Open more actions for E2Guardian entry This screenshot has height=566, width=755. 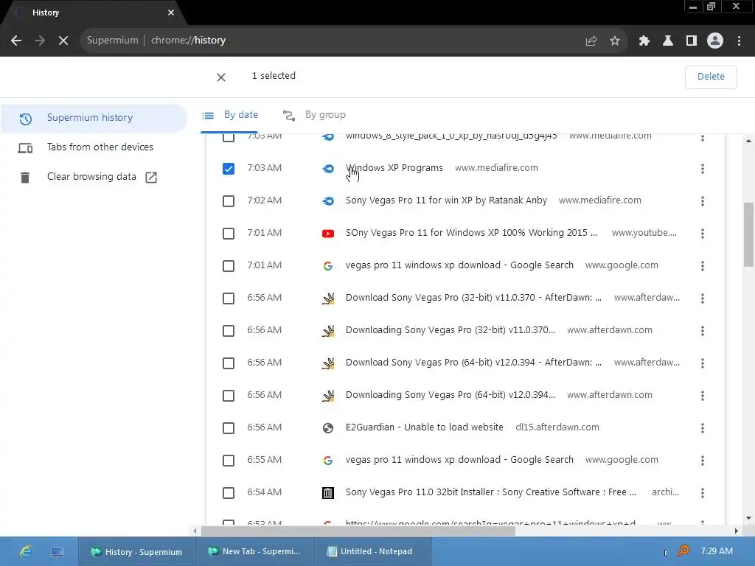point(703,428)
